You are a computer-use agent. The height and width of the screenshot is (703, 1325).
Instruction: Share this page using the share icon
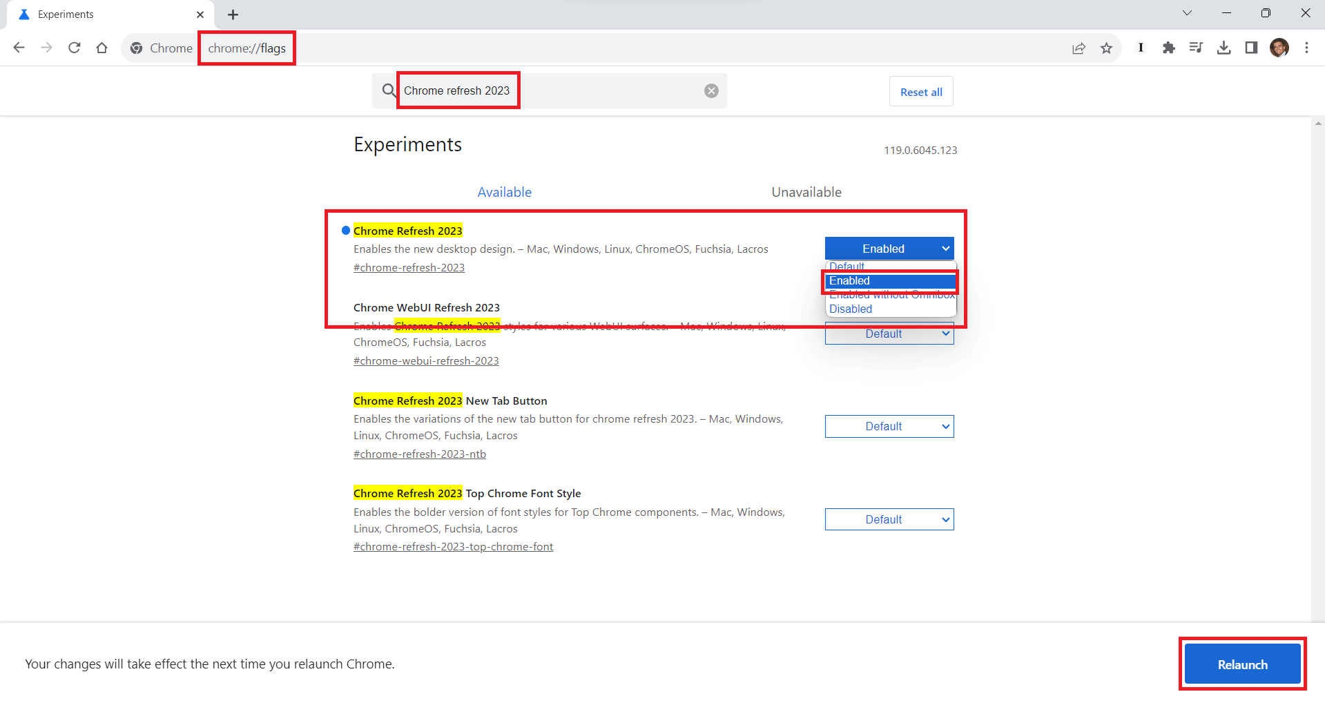tap(1079, 48)
